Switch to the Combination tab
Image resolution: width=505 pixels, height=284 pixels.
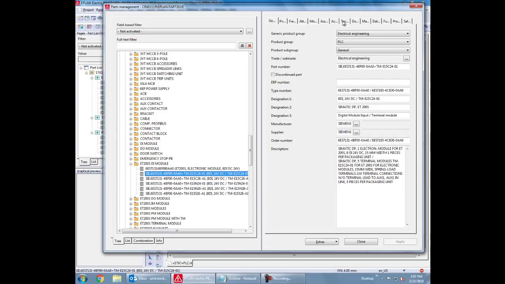143,241
